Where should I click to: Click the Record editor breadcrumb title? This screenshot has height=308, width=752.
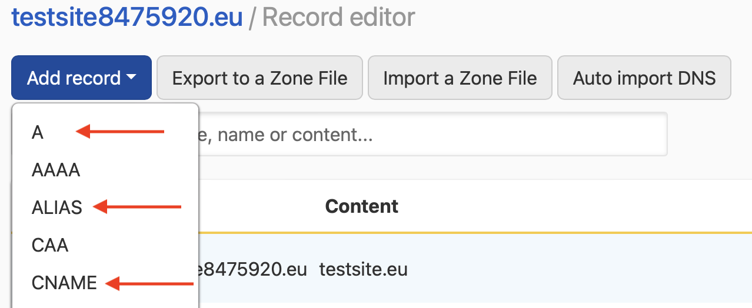pos(338,18)
